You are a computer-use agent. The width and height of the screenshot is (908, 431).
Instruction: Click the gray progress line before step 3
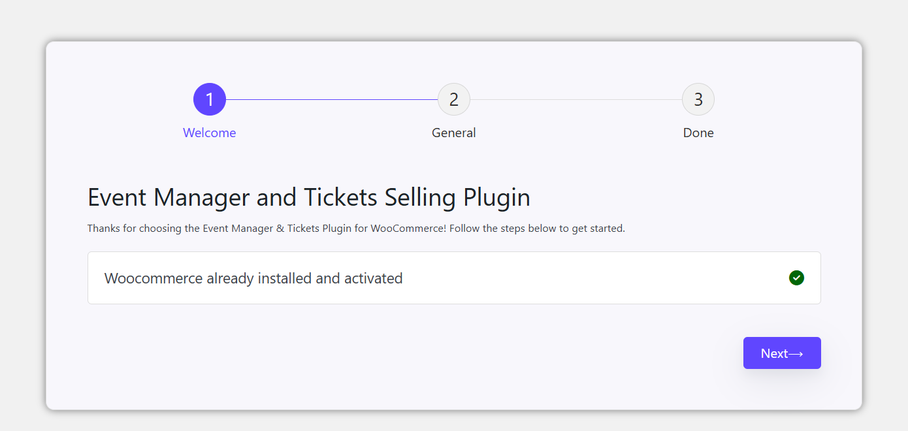click(576, 100)
